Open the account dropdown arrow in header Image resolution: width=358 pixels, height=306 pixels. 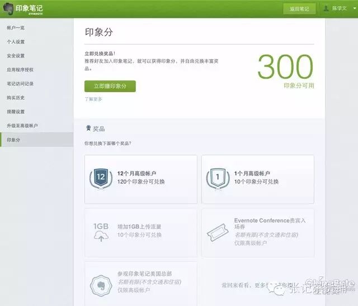[x=355, y=9]
